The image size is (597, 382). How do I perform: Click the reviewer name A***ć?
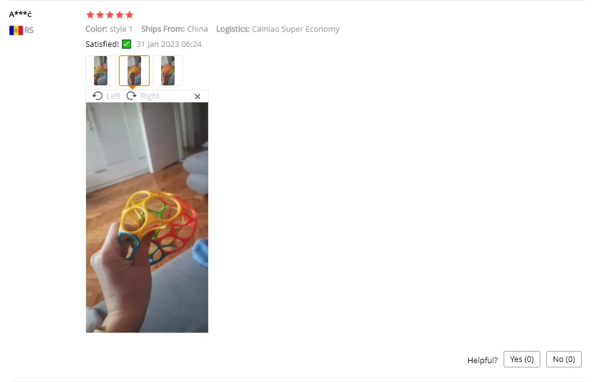pyautogui.click(x=20, y=14)
